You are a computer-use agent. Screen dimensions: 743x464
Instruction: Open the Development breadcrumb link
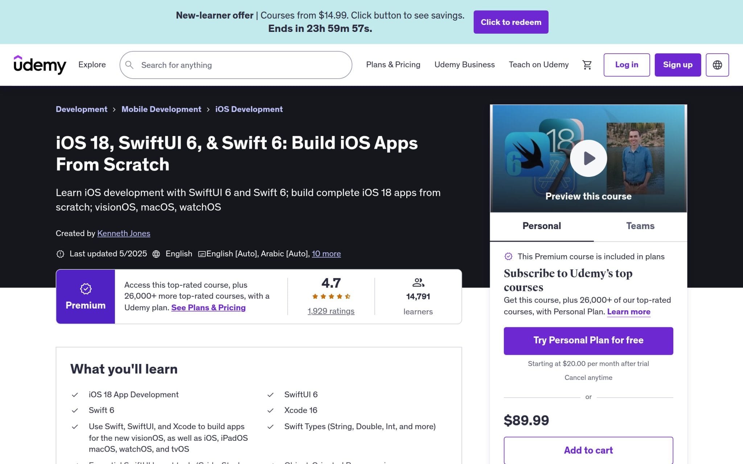pyautogui.click(x=82, y=109)
